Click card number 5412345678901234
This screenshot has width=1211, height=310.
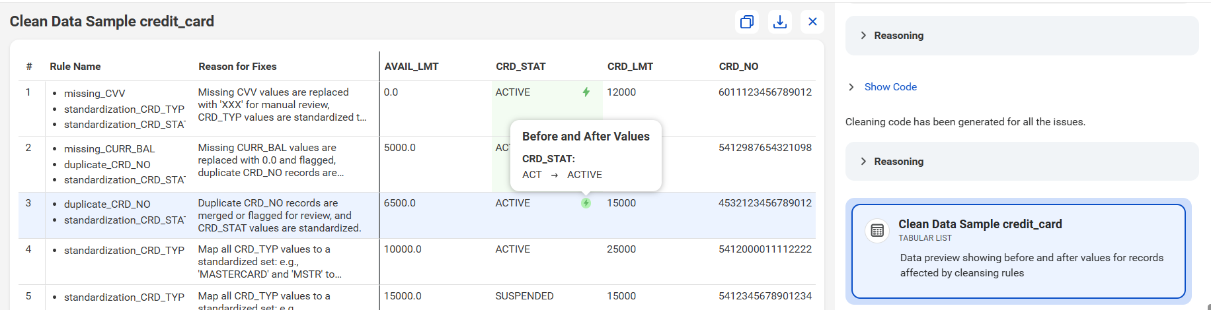[x=765, y=296]
